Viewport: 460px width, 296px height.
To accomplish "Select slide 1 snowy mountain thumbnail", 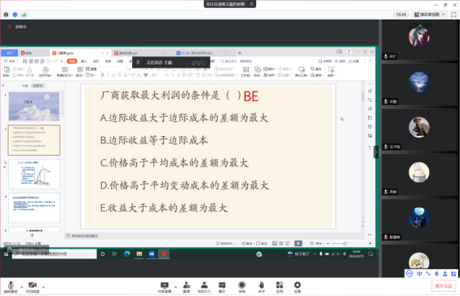I will pos(34,106).
